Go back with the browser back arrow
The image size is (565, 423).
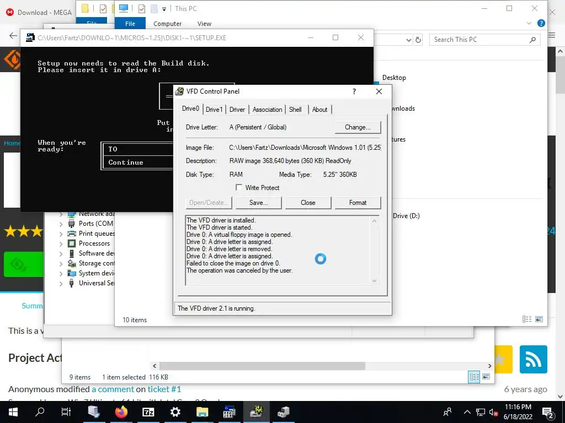pos(13,35)
